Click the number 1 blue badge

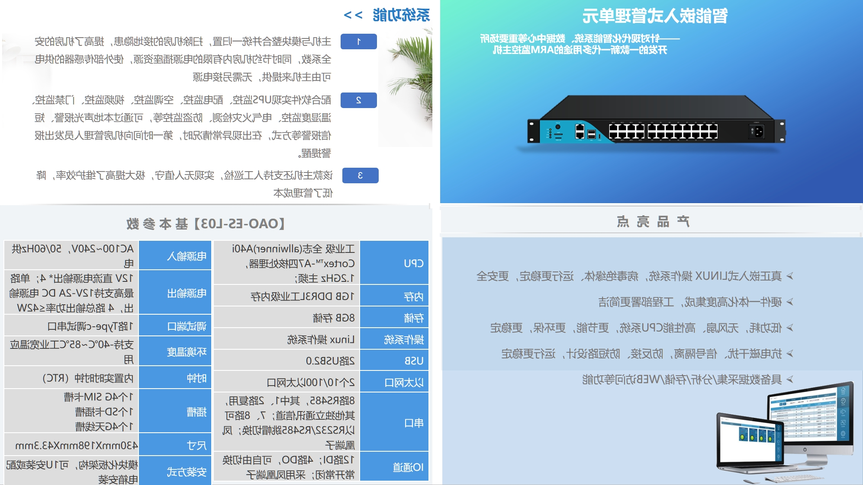click(358, 41)
